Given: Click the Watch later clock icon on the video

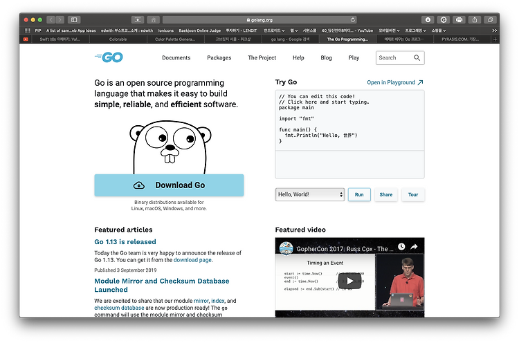Looking at the screenshot, I should (401, 247).
